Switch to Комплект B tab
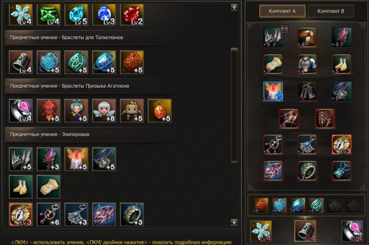Screen dimensions: 369x245 pyautogui.click(x=331, y=11)
